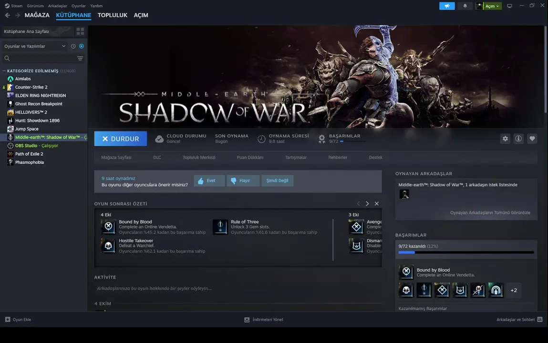Open the Yardım menu
Screen dimensions: 548x343
coord(96,6)
